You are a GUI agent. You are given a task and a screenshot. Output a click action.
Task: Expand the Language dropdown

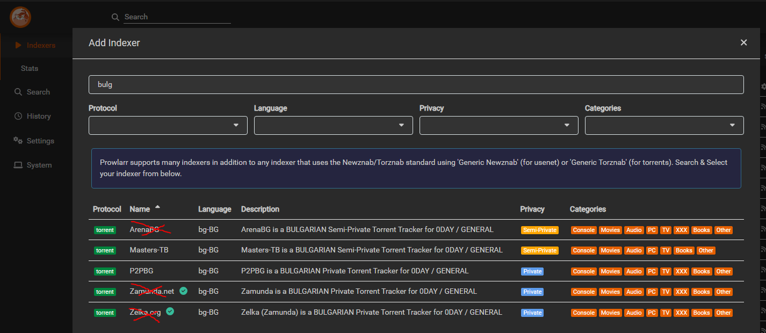tap(333, 125)
